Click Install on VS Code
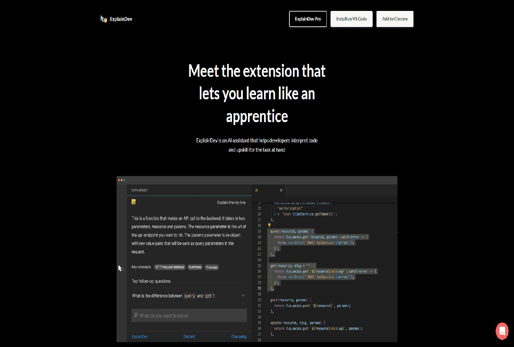514x347 pixels. click(351, 19)
